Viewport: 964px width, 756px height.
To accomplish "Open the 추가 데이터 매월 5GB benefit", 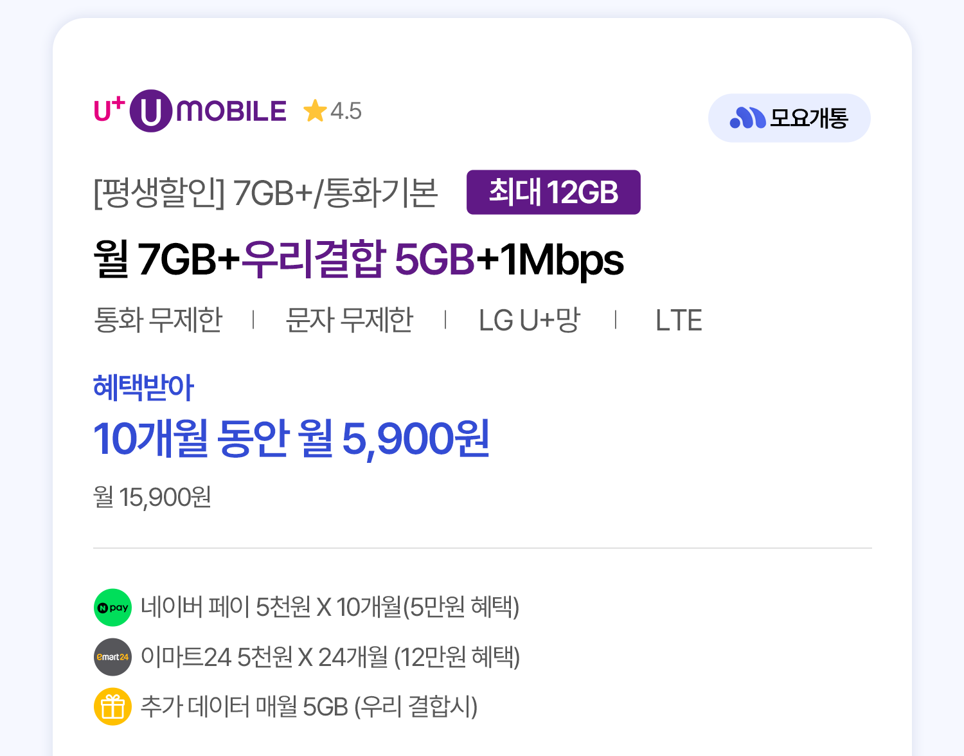I will 308,706.
